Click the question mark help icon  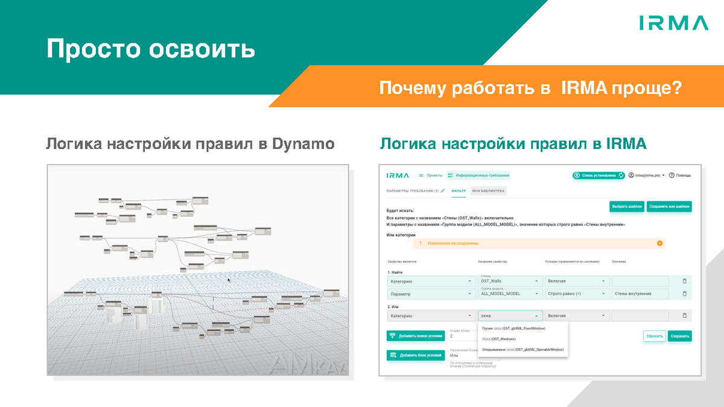(672, 175)
